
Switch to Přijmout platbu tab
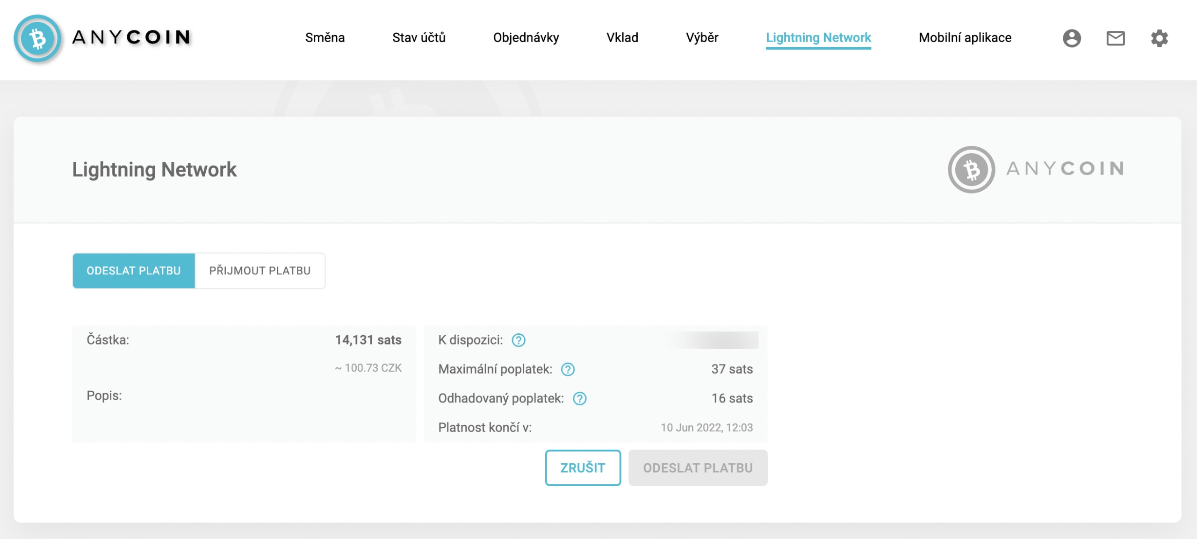point(260,271)
